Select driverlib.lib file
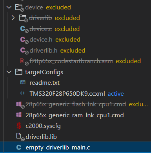This screenshot has width=151, height=153. point(41,137)
